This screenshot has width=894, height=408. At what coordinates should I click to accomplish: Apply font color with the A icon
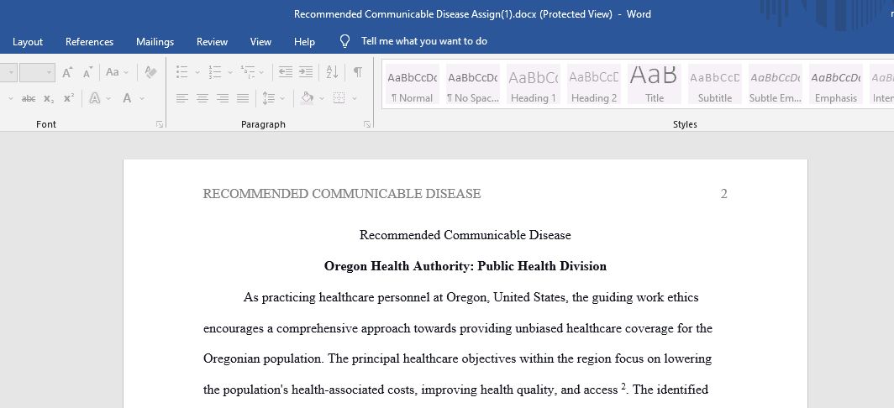(x=127, y=98)
